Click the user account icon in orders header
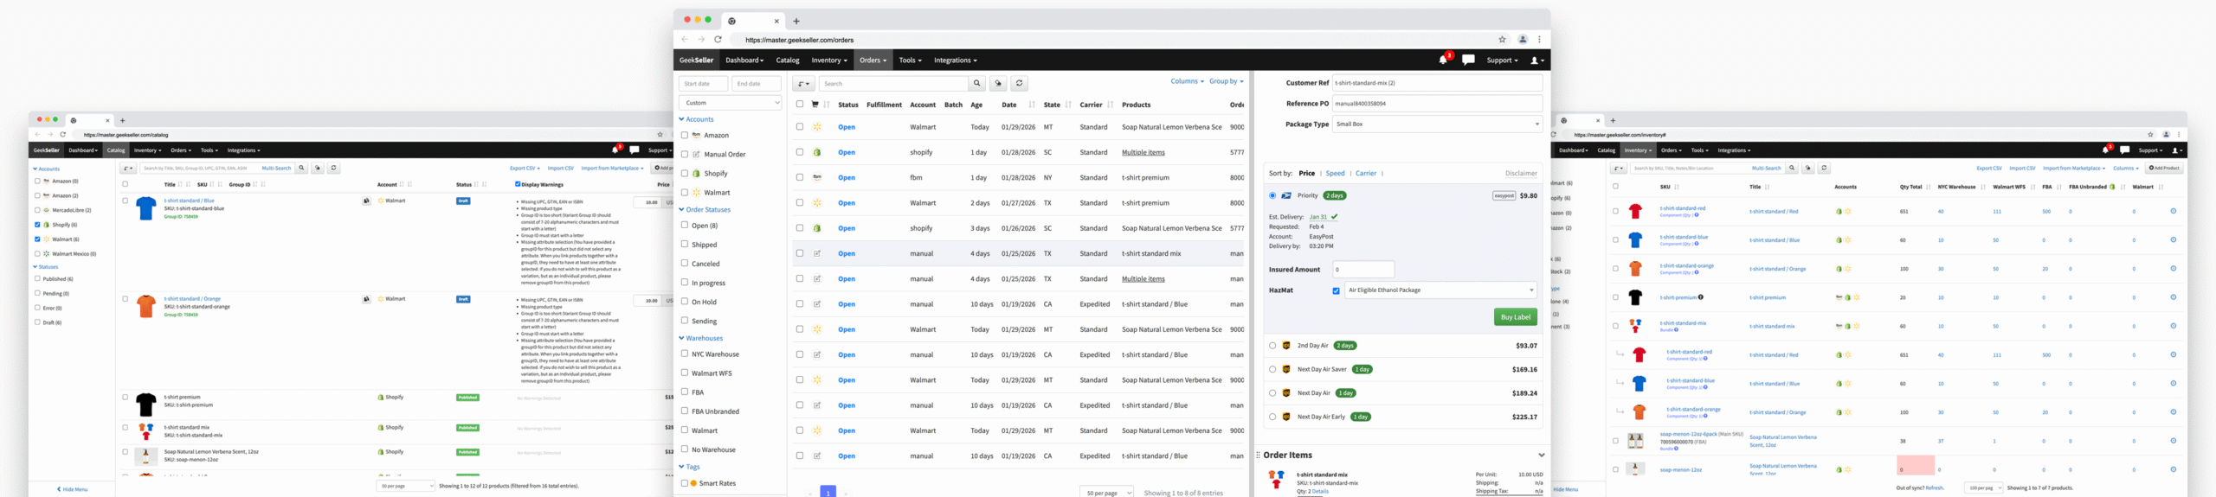This screenshot has width=2216, height=497. click(1536, 61)
